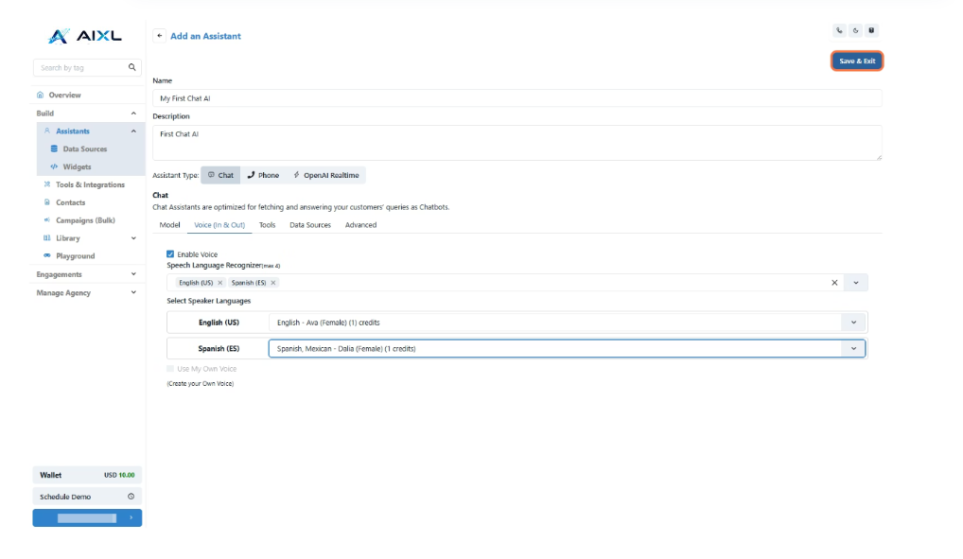Viewport: 963px width, 559px height.
Task: Open the Advanced tab
Action: (x=360, y=225)
